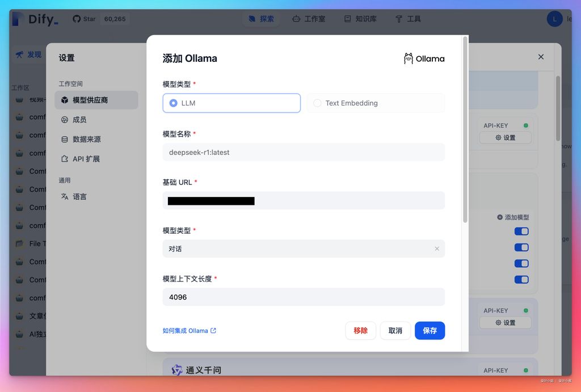Close the settings panel with X icon

(x=541, y=57)
